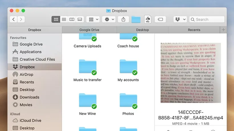The height and width of the screenshot is (131, 234).
Task: Add a new Finder tab
Action: (x=223, y=30)
